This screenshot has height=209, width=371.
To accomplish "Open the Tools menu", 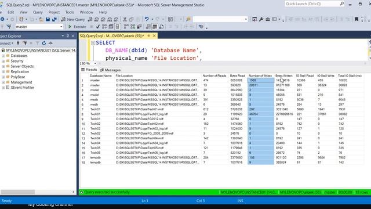I will click(x=70, y=12).
